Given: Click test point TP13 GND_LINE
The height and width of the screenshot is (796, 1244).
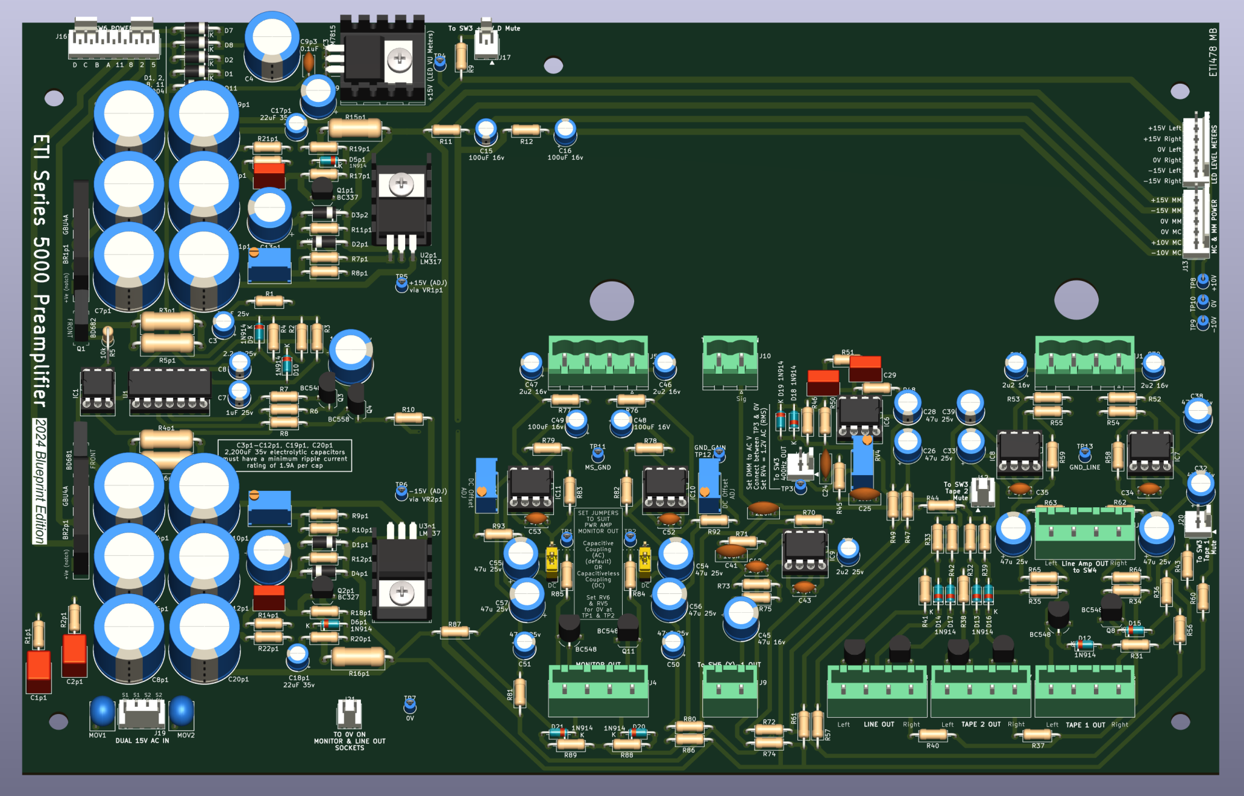Looking at the screenshot, I should 1085,454.
